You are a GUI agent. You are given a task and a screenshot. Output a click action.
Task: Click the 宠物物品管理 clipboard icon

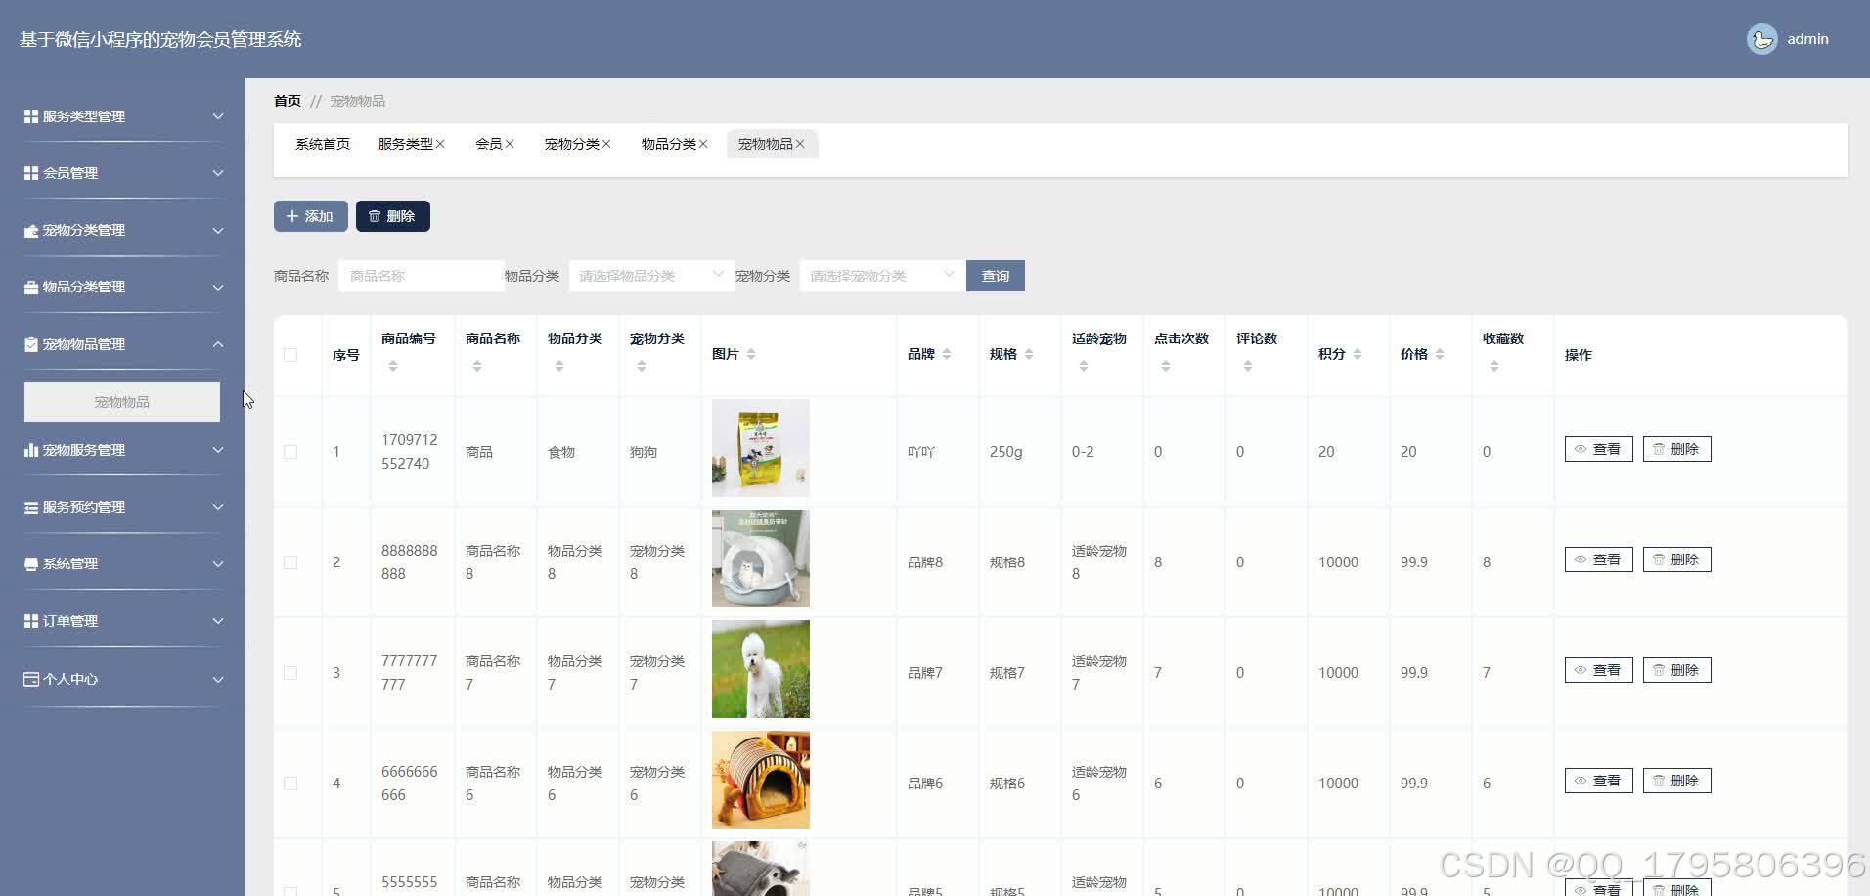[31, 344]
